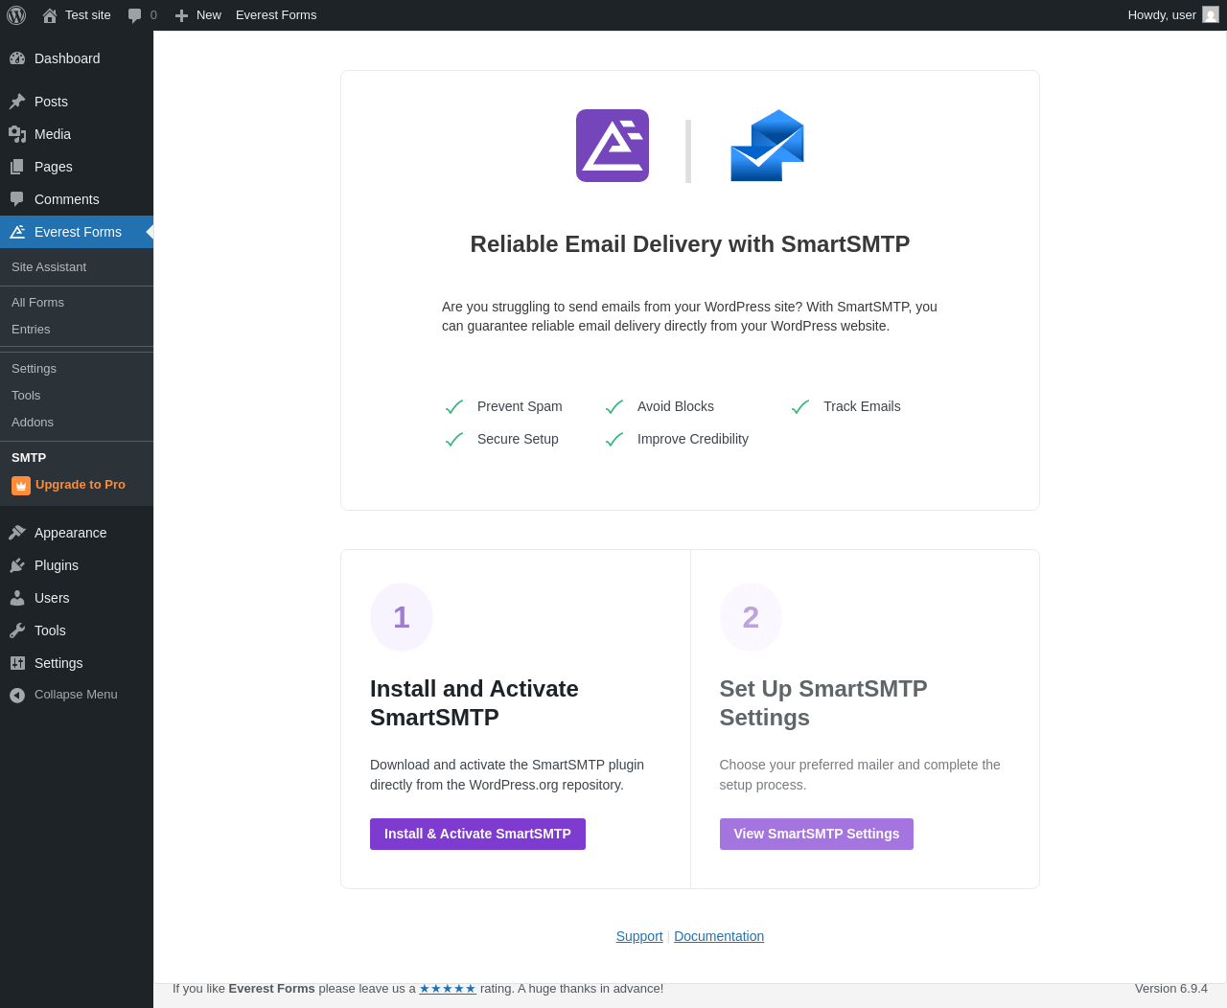Open the Support link

point(639,936)
